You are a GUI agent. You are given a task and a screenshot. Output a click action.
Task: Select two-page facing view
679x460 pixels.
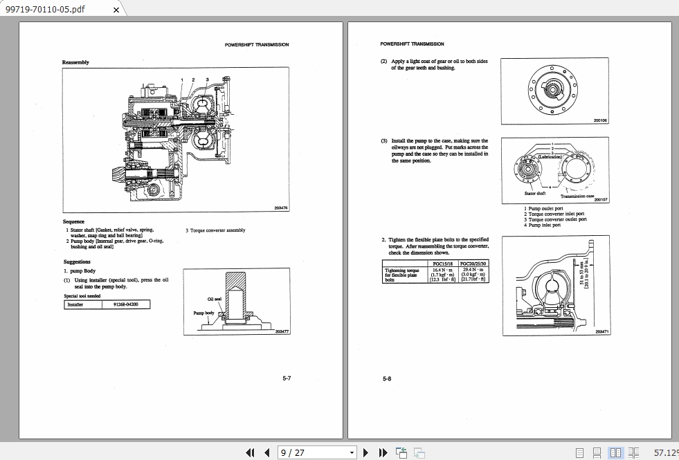click(615, 453)
